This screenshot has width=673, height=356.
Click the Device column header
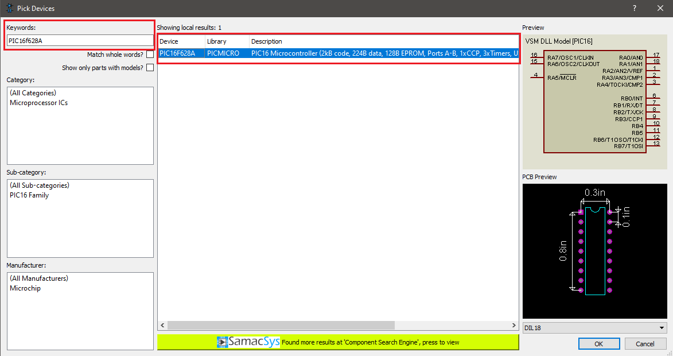tap(181, 41)
